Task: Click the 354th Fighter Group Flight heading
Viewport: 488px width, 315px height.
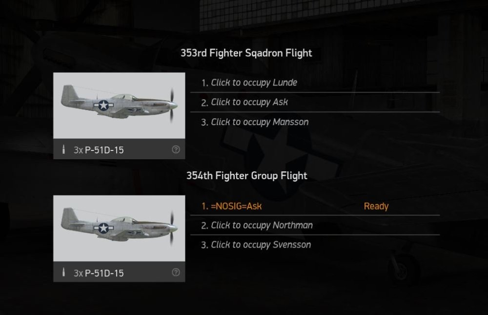Action: pos(246,175)
